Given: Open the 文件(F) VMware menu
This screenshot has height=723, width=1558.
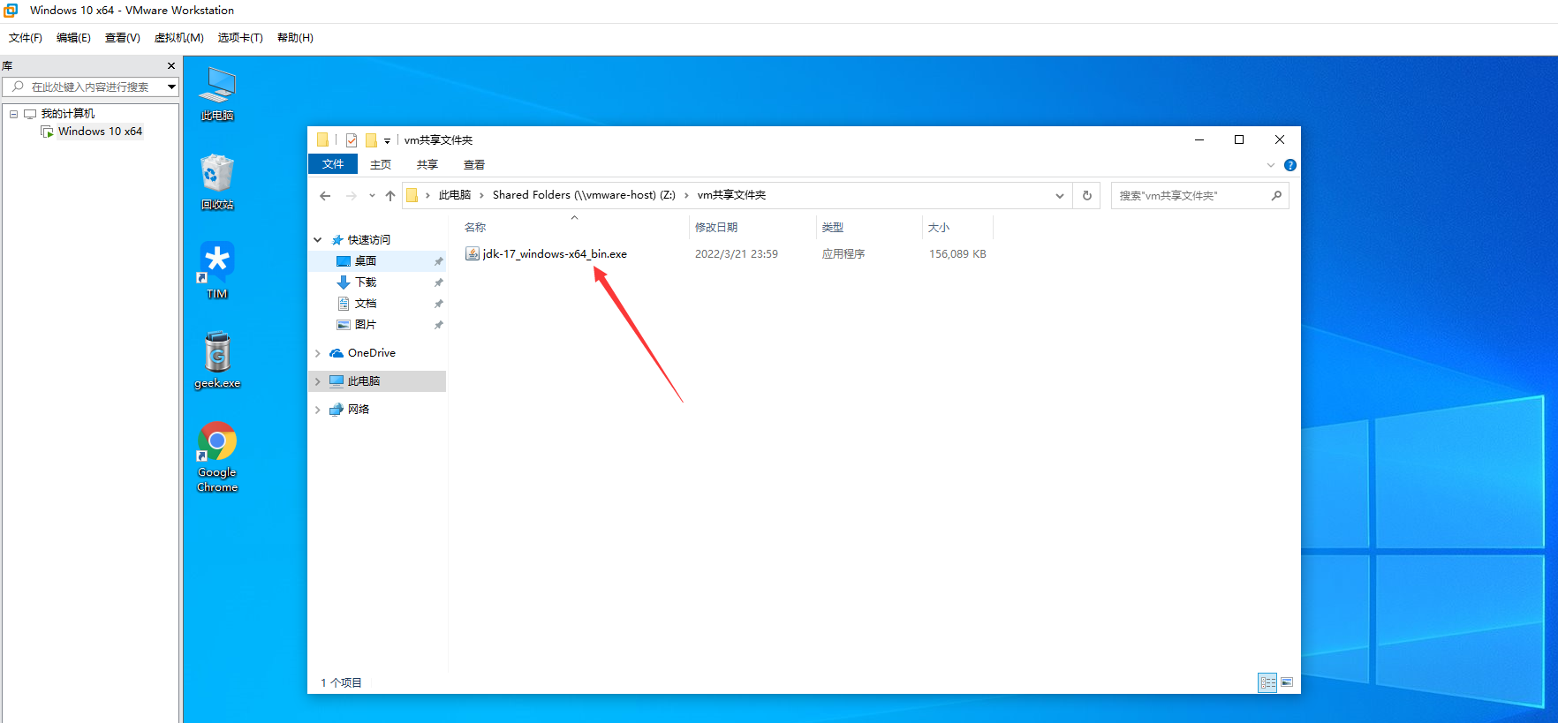Looking at the screenshot, I should 26,38.
